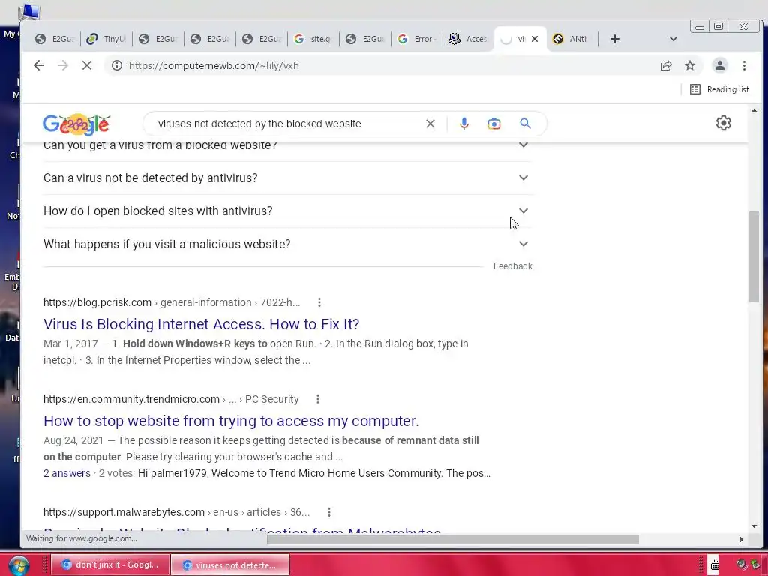
Task: Clear the Google search box
Action: point(430,124)
